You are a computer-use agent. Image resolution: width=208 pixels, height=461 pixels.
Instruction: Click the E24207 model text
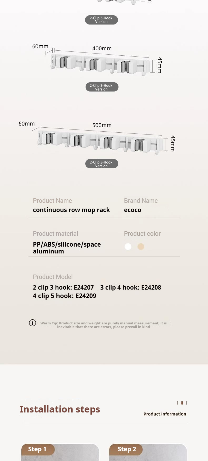point(84,287)
